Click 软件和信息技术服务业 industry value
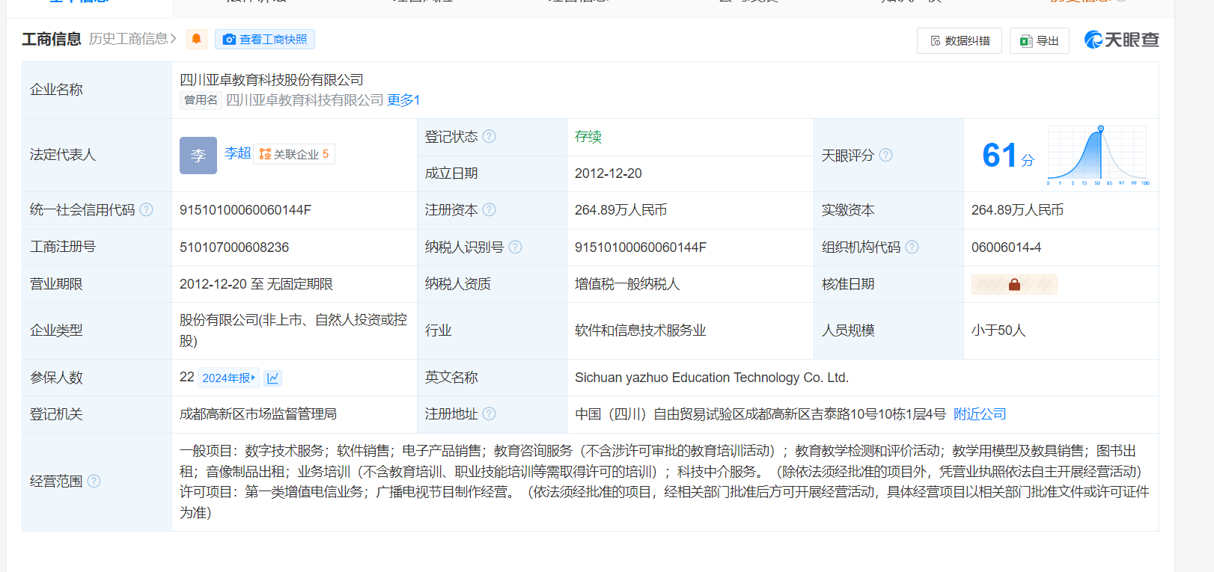 coord(641,330)
